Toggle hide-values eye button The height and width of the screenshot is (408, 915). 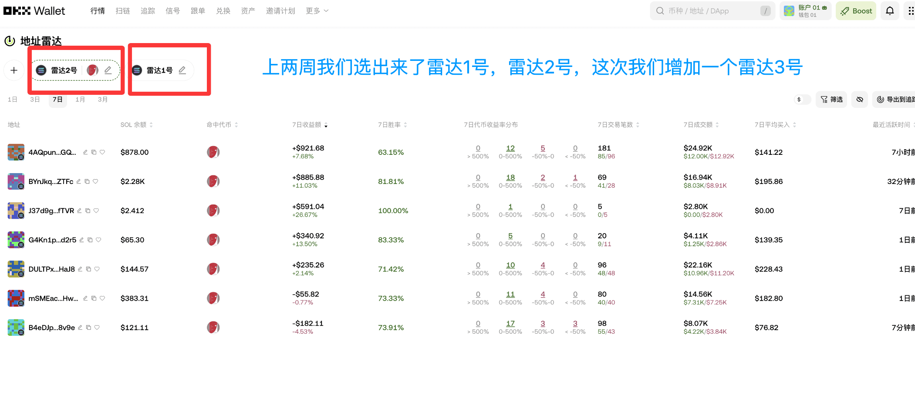(860, 100)
